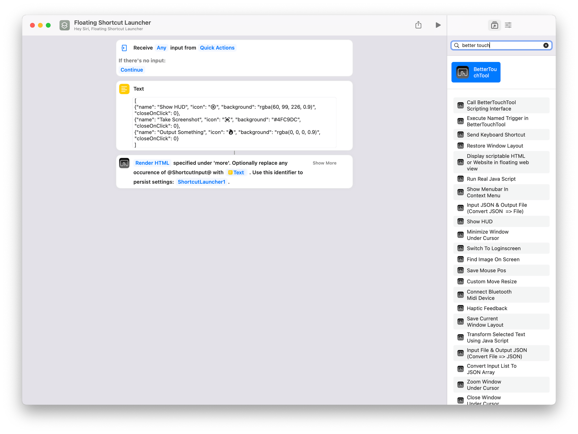Click Show More in Render HTML block
Screen dimensions: 578x434
[x=324, y=163]
